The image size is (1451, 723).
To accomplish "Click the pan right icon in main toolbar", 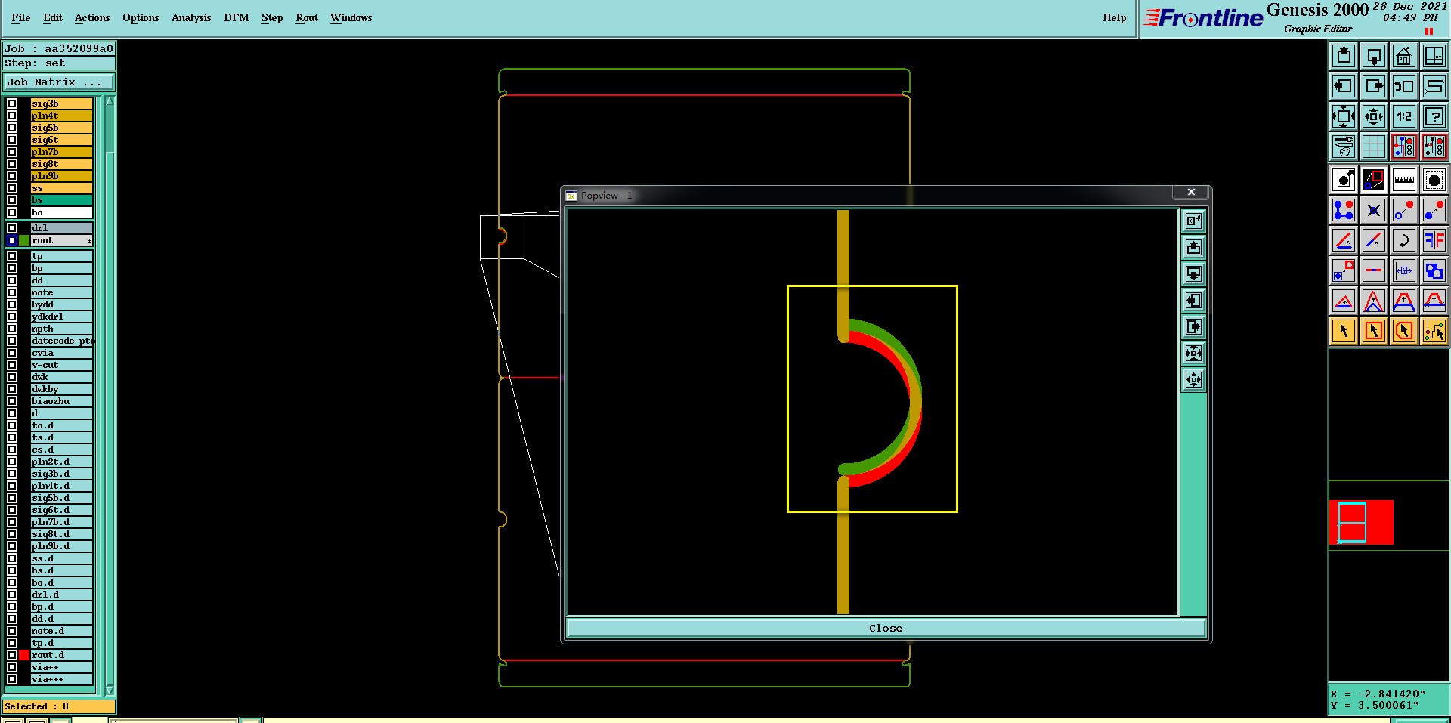I will coord(1374,86).
